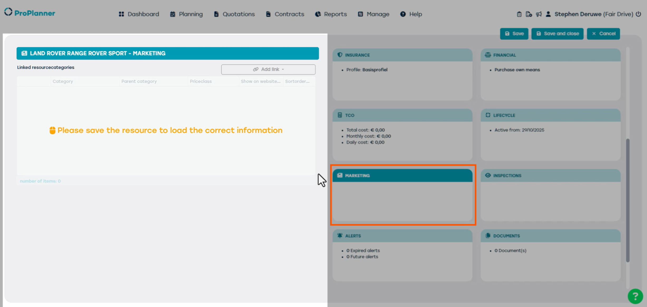Click the clipboard checklist icon in header
Viewport: 647px width, 307px height.
point(519,14)
